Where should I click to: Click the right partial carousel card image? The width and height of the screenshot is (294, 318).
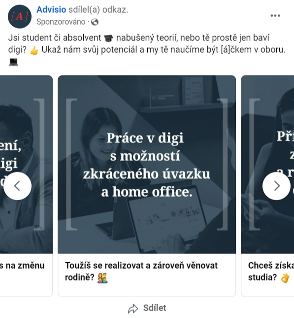(x=267, y=165)
